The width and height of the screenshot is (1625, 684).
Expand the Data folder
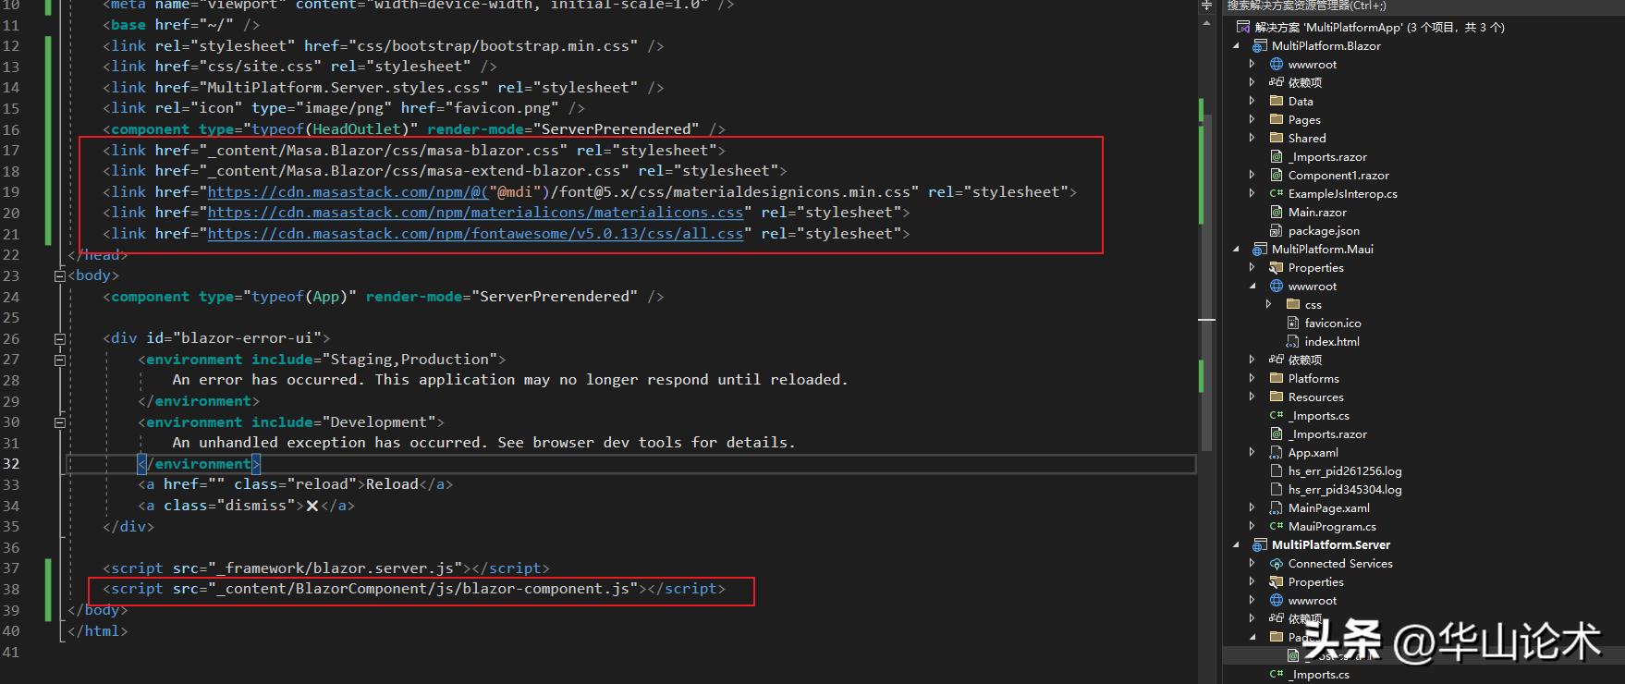[1252, 101]
